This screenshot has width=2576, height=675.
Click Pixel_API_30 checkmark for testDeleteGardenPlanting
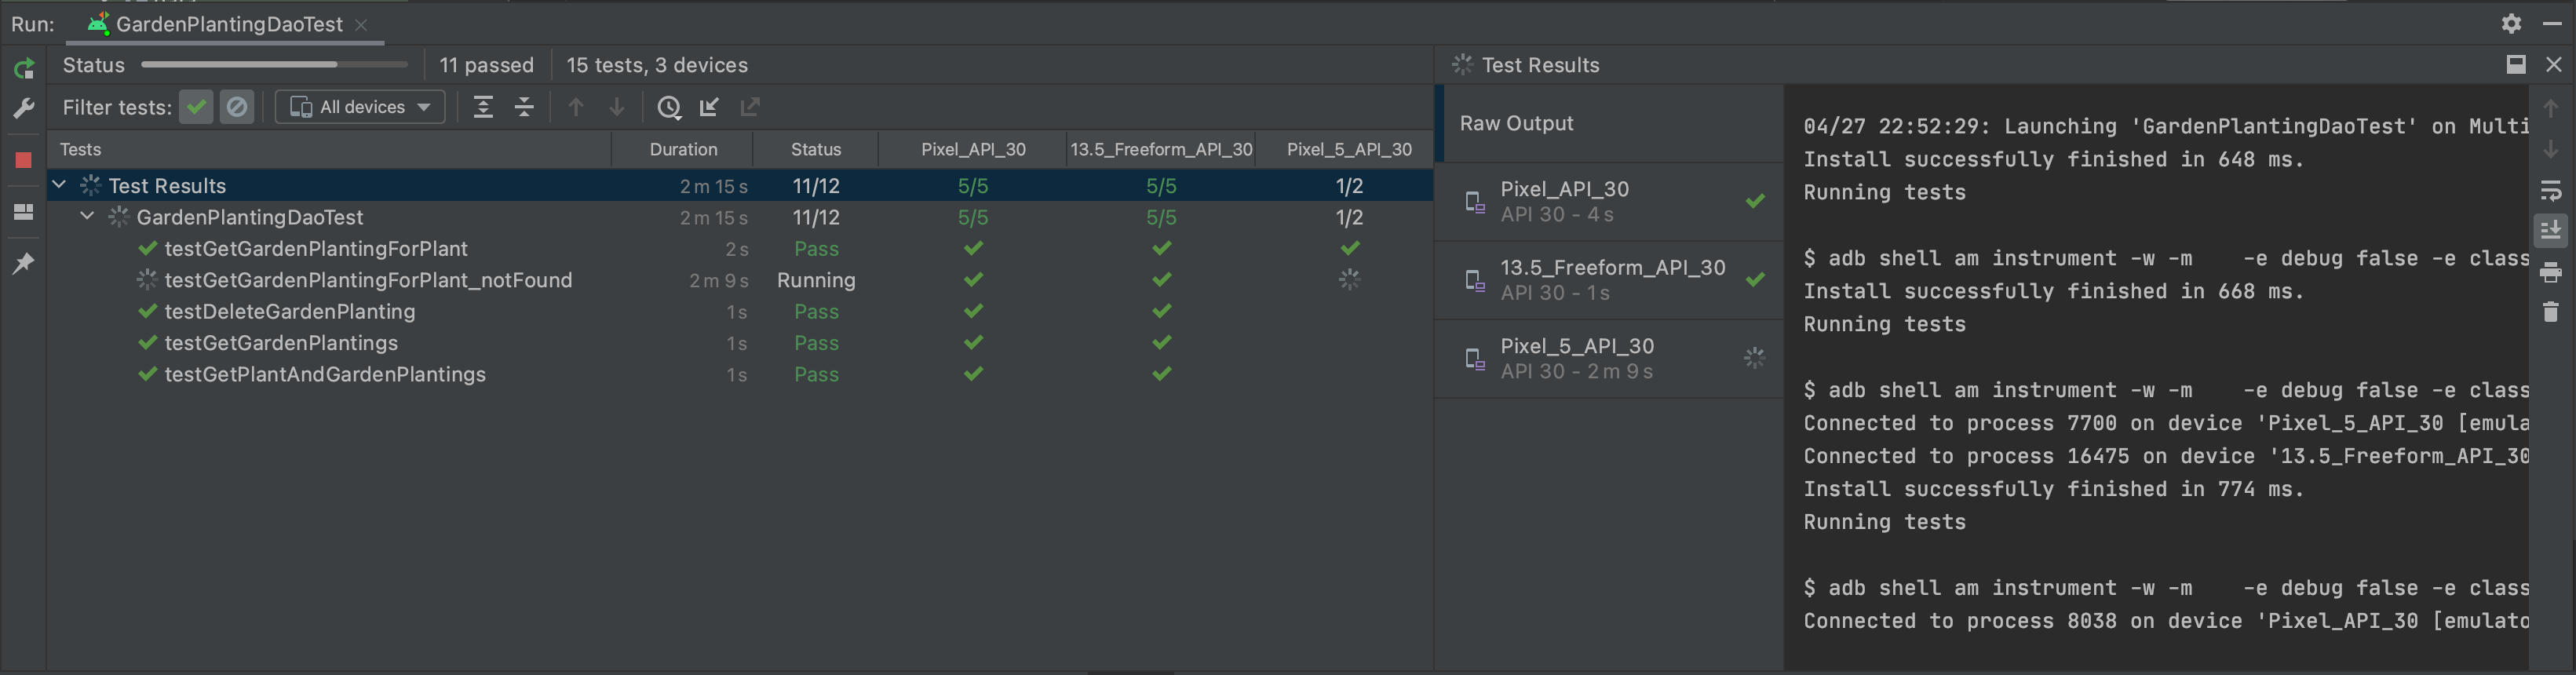973,311
